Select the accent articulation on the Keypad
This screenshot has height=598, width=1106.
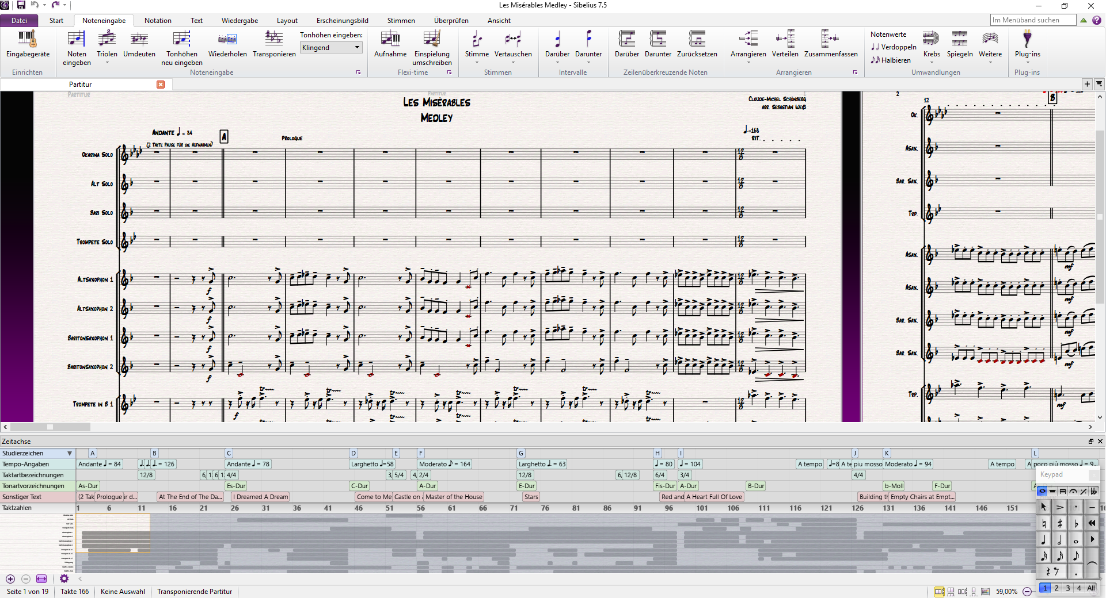pyautogui.click(x=1060, y=507)
